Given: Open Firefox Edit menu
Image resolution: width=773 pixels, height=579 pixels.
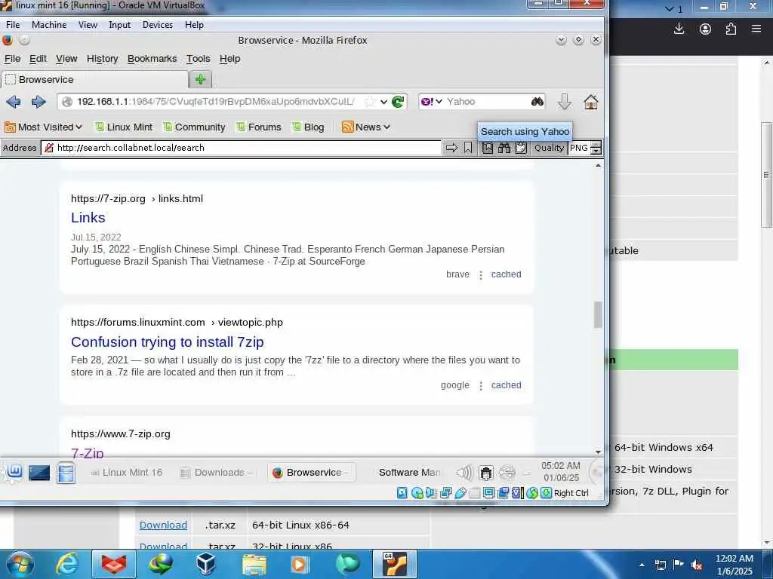Looking at the screenshot, I should click(x=38, y=59).
